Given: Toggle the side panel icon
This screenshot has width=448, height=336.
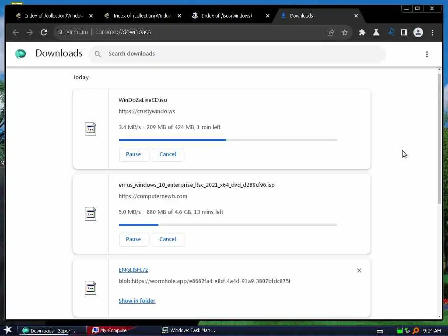Looking at the screenshot, I should tap(404, 32).
